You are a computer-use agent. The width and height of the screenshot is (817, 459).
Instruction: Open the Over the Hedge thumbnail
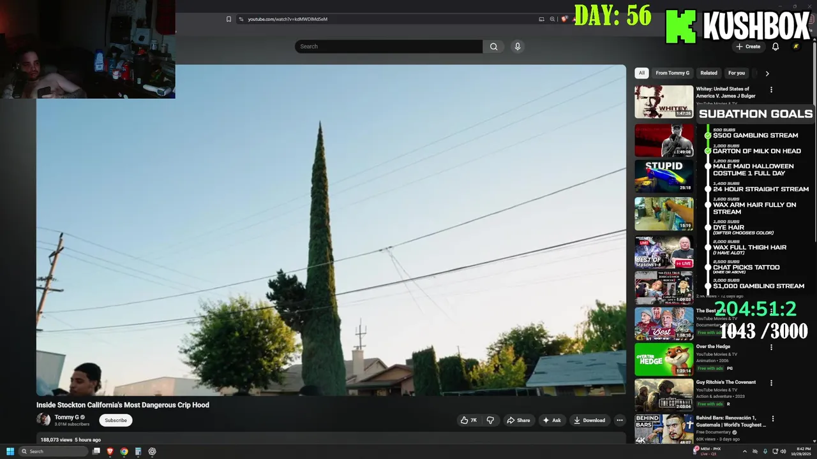[664, 360]
